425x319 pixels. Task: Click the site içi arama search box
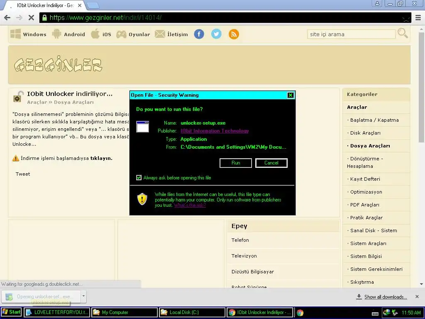click(x=351, y=34)
